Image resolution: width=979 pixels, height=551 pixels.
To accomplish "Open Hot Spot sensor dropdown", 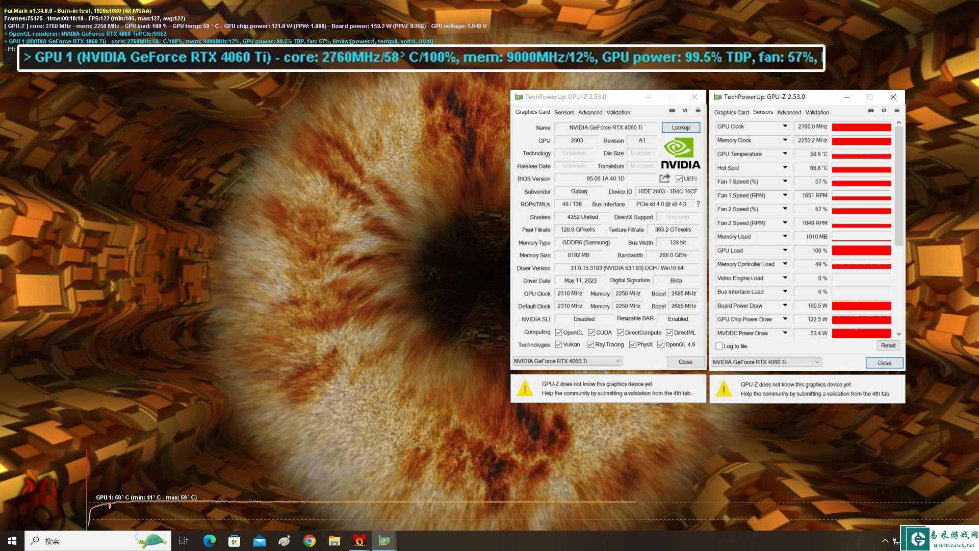I will pyautogui.click(x=785, y=167).
